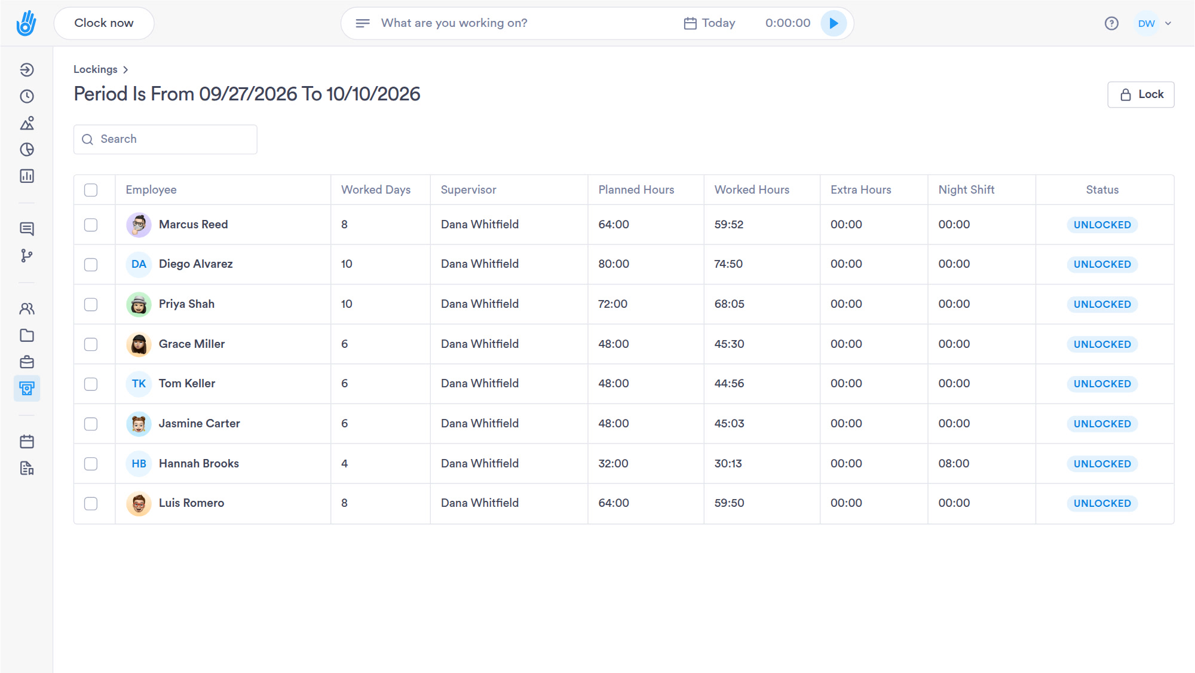This screenshot has height=673, width=1195.
Task: Open the help question mark icon
Action: click(x=1111, y=23)
